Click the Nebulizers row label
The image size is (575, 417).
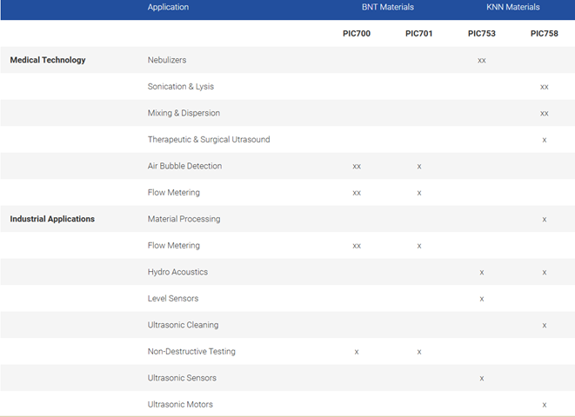tap(167, 60)
